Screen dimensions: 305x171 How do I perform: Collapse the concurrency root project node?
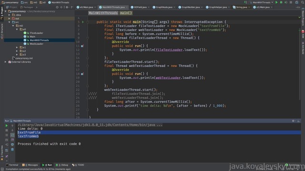pyautogui.click(x=5, y=11)
